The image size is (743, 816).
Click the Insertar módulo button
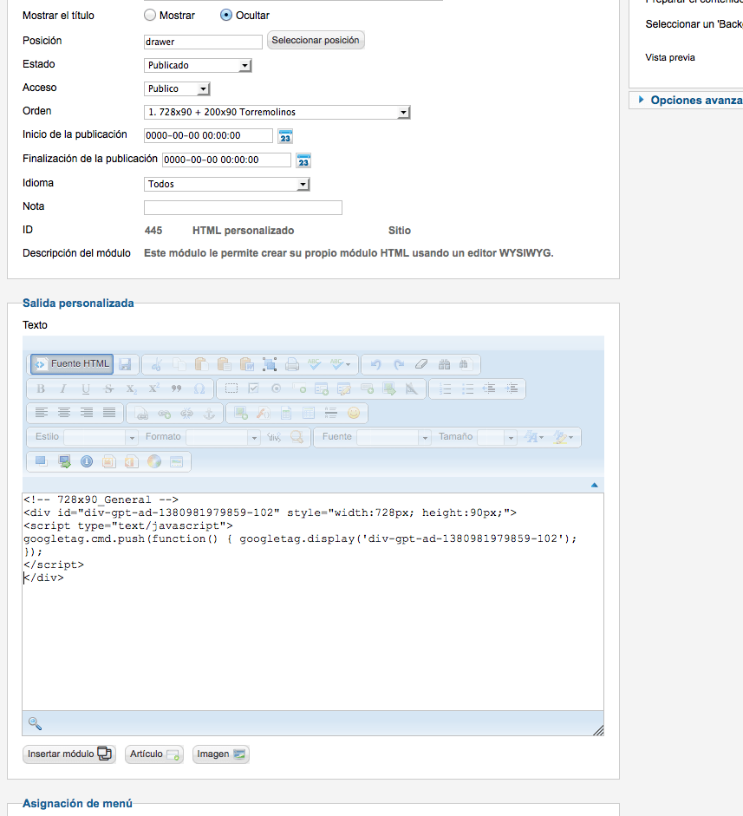click(69, 754)
